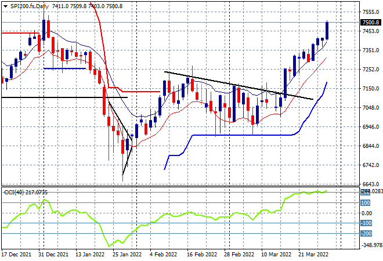Click the 28 Feb 2022 date label

tap(239, 255)
